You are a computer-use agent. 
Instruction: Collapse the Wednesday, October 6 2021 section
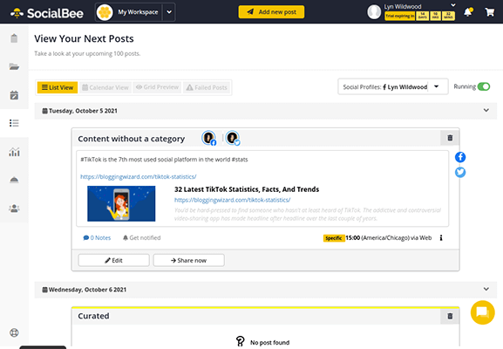(486, 289)
